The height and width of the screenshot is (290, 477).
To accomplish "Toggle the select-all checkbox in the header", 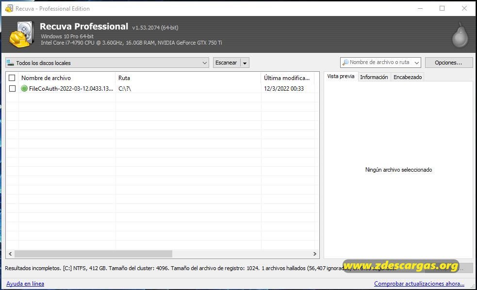I will (x=12, y=78).
